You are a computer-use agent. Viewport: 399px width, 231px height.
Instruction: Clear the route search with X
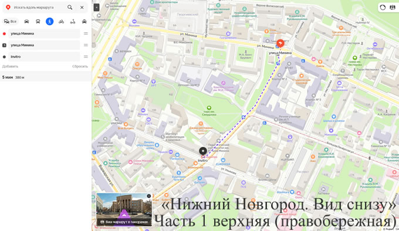coord(82,8)
